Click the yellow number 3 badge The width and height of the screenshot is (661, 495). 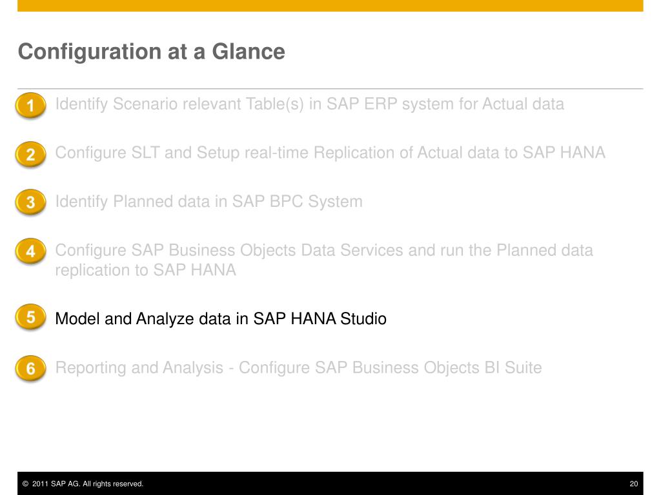31,202
